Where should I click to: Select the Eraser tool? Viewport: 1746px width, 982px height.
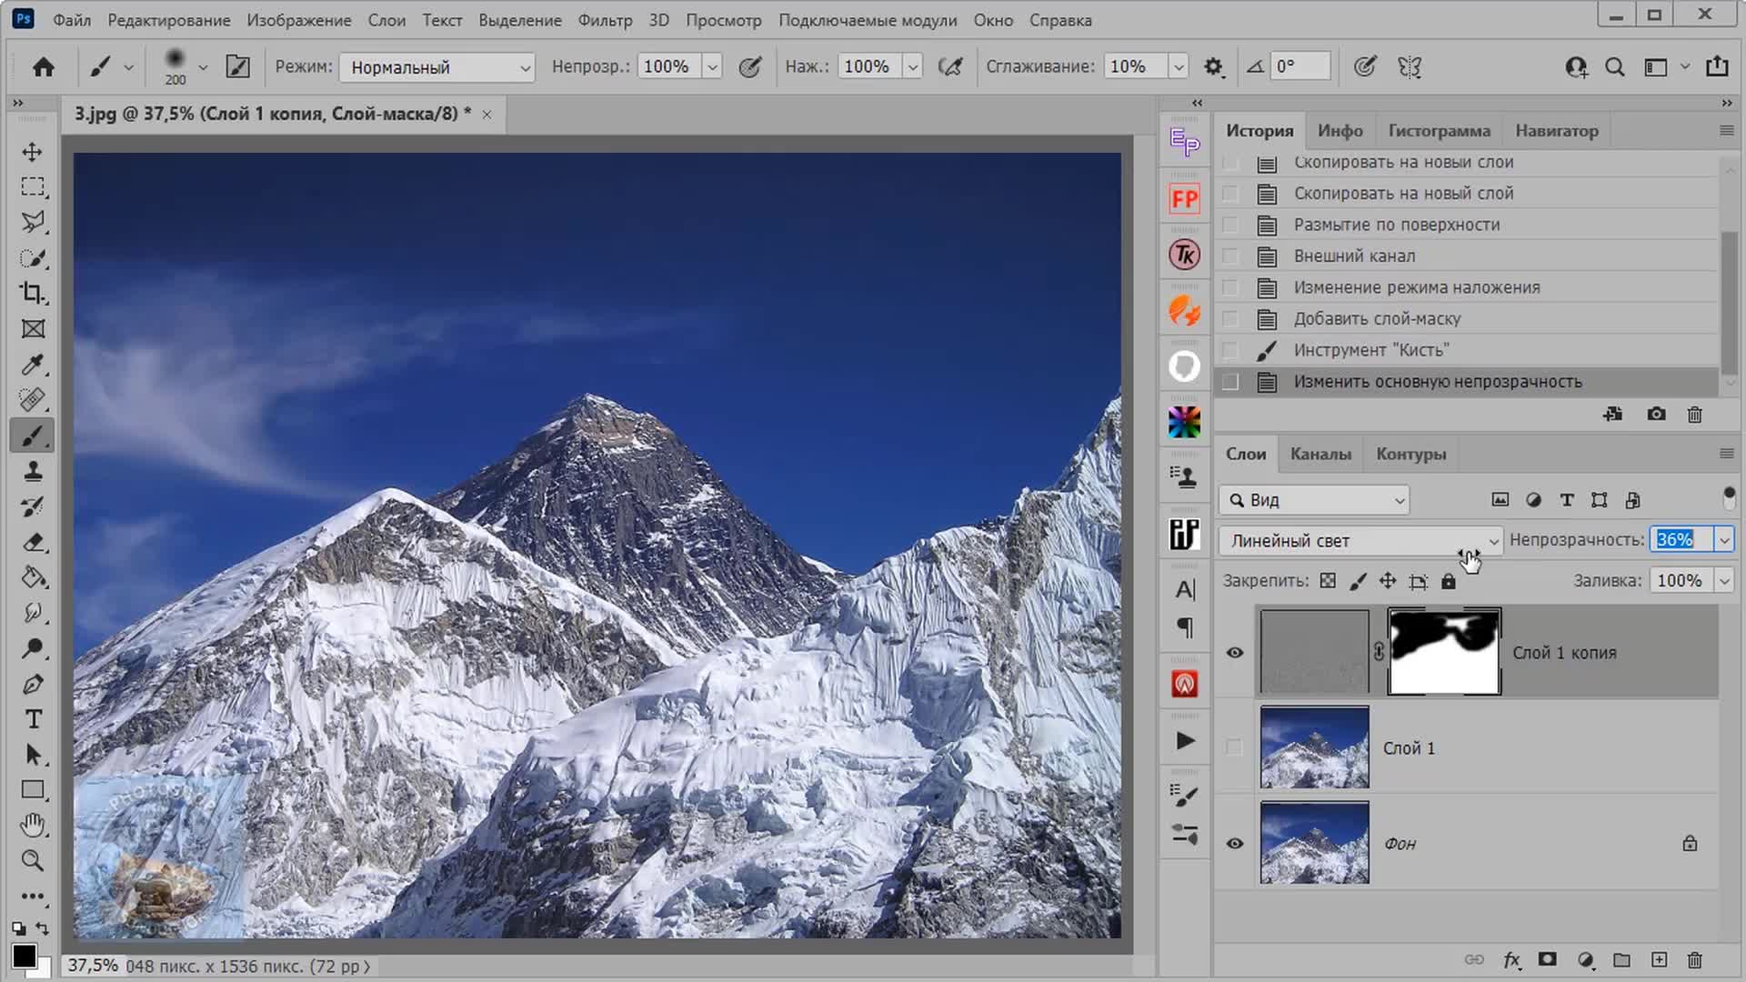(33, 542)
